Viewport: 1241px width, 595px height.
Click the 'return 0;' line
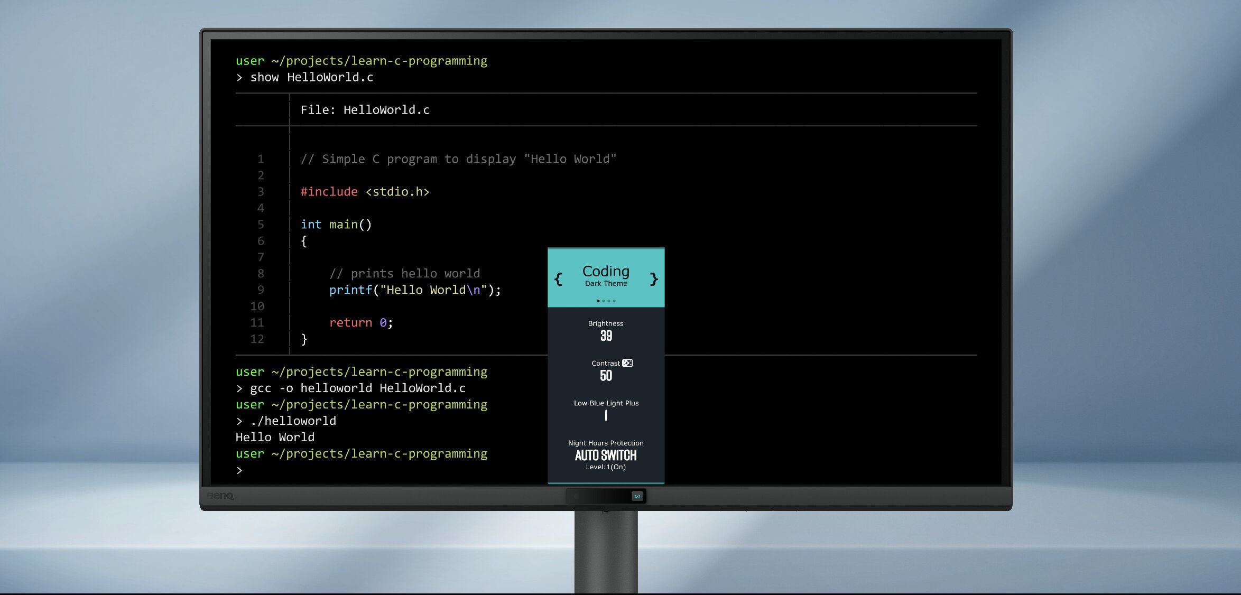[361, 323]
